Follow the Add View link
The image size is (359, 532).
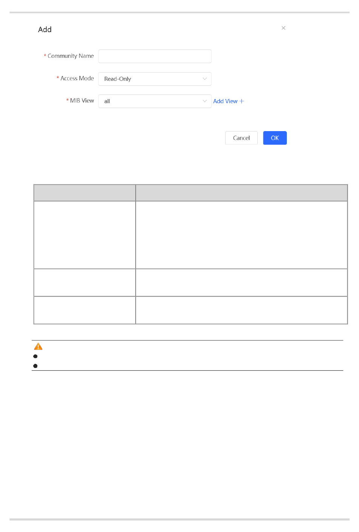click(225, 101)
